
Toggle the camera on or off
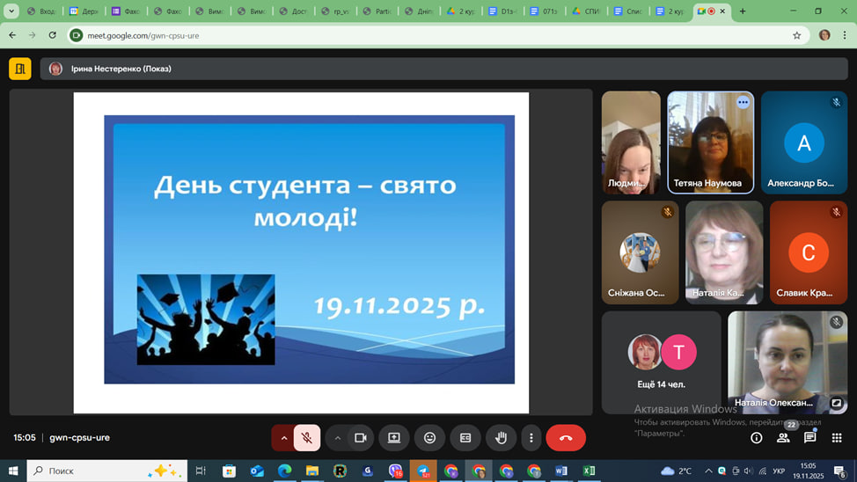(x=360, y=437)
